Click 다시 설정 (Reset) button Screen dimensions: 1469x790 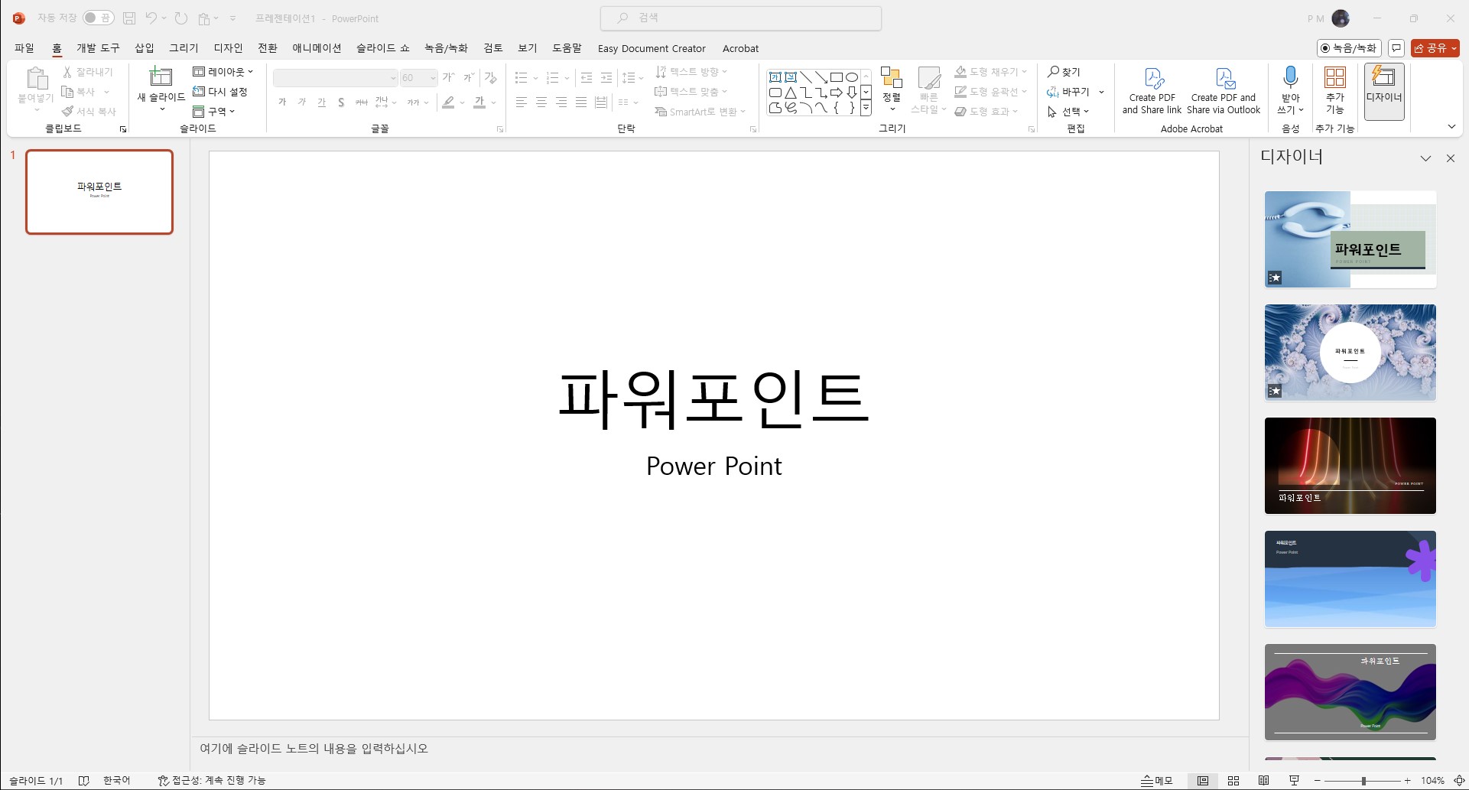(220, 92)
